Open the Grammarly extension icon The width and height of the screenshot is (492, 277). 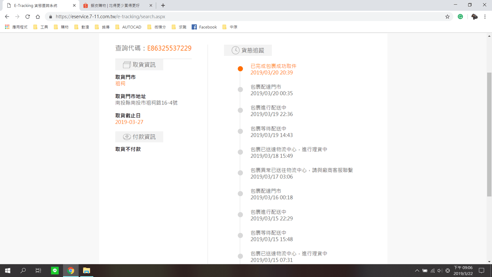pos(460,17)
